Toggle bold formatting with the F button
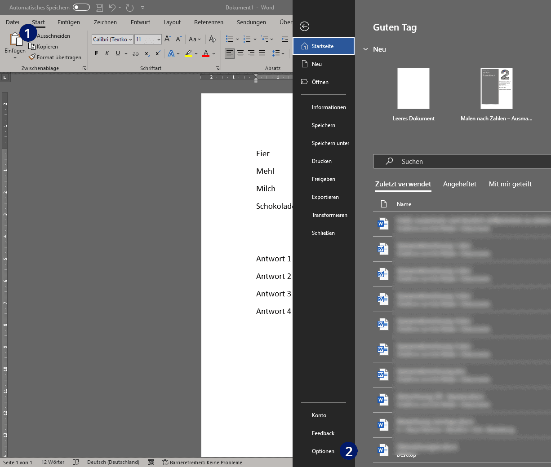The height and width of the screenshot is (467, 551). pyautogui.click(x=96, y=53)
